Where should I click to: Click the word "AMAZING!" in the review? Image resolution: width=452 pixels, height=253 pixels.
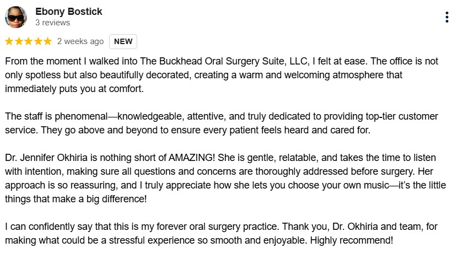[192, 158]
